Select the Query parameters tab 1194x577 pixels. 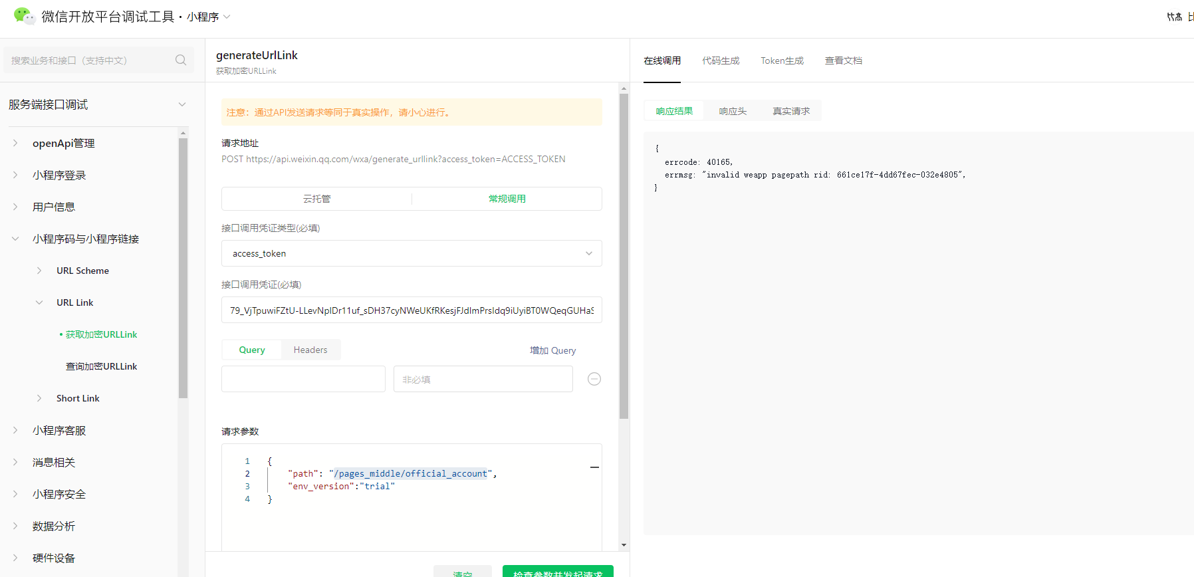coord(252,350)
